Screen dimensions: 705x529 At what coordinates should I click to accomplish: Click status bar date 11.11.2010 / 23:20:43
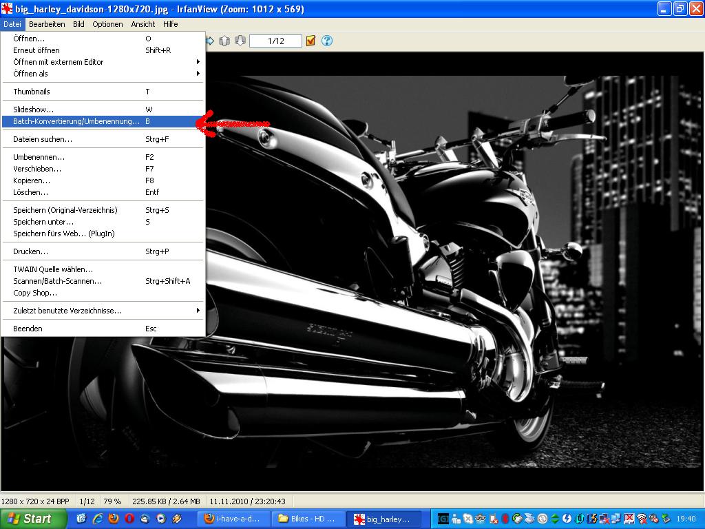[247, 501]
